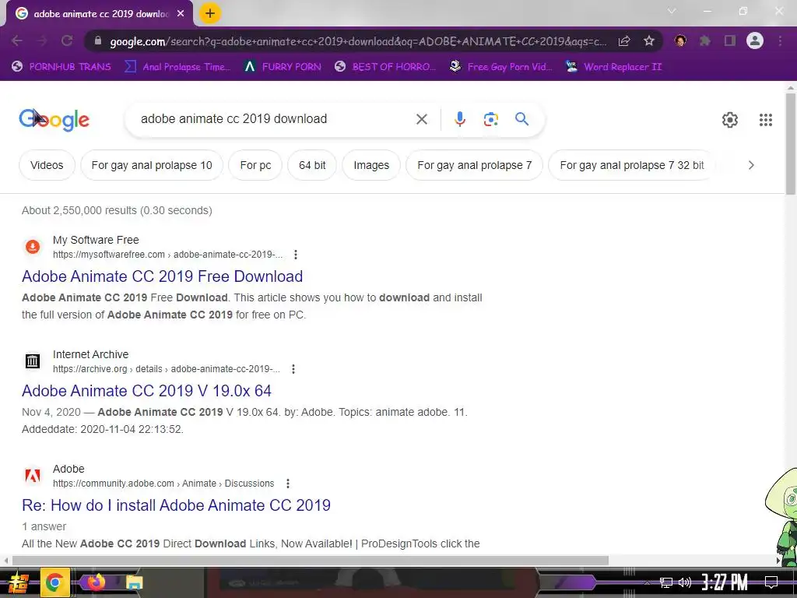Open Chrome from the taskbar
Viewport: 797px width, 598px height.
(54, 582)
